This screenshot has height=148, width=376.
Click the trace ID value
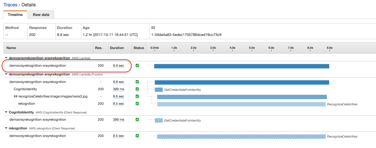(186, 35)
